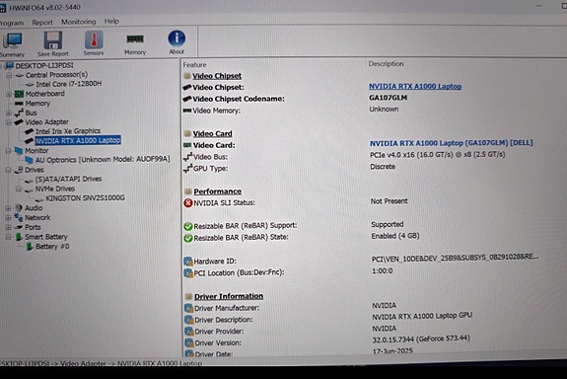Expand the Network tree node
Image resolution: width=567 pixels, height=379 pixels.
(8, 218)
